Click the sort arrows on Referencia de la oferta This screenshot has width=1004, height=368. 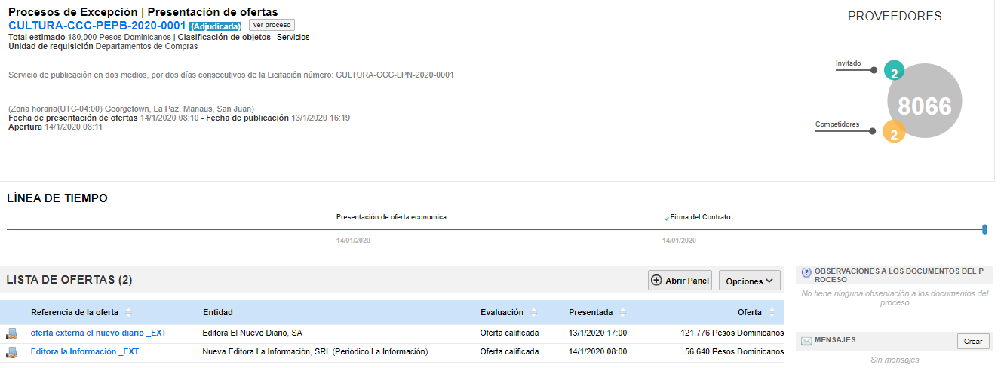128,313
